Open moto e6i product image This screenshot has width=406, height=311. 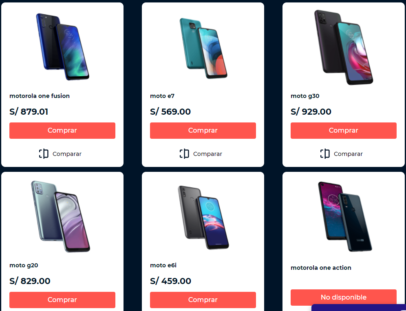pyautogui.click(x=203, y=217)
